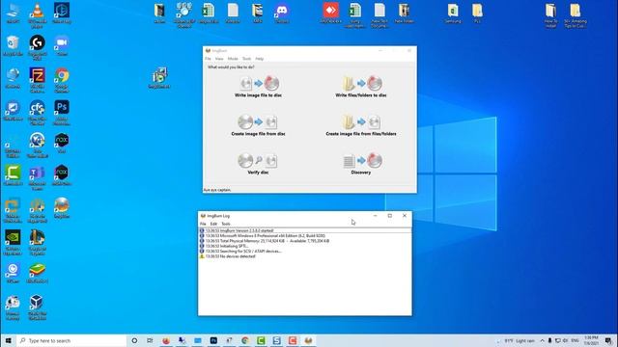Select the ImgBurn desktop shortcut with flame disc

tap(62, 208)
